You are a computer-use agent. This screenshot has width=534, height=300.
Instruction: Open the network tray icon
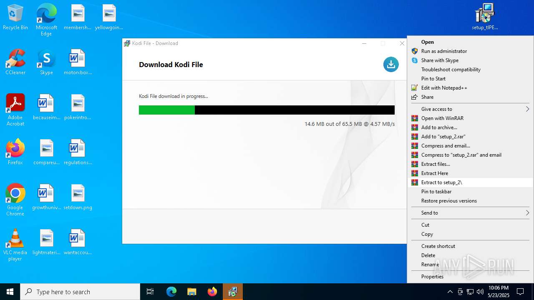tap(470, 292)
